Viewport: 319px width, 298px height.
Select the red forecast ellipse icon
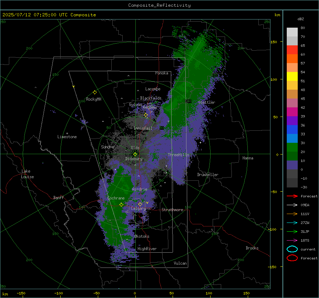tap(292, 258)
